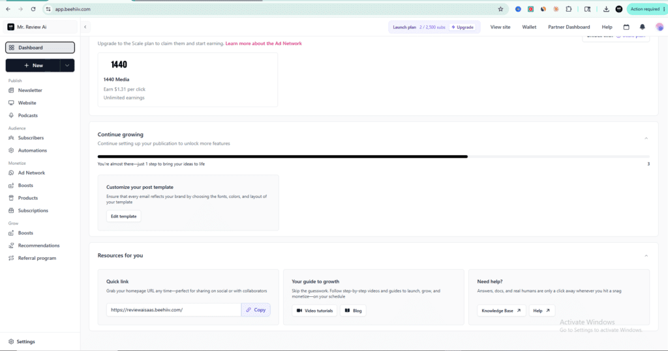Screen dimensions: 668x351
Task: Open the calendar icon in header
Action: 626,27
